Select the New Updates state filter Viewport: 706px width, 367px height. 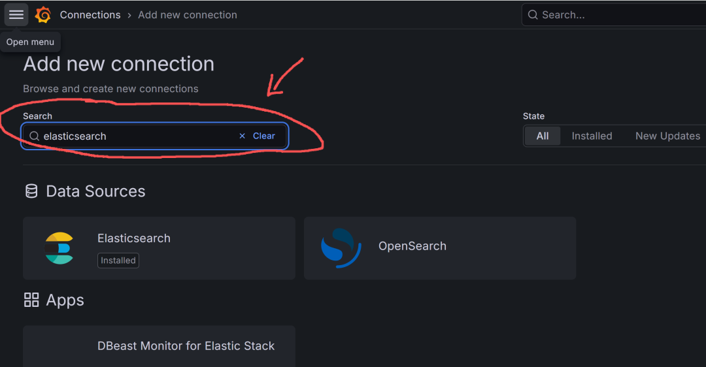click(667, 136)
